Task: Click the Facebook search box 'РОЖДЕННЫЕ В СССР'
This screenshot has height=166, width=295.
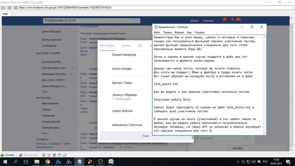Action: coord(92,20)
